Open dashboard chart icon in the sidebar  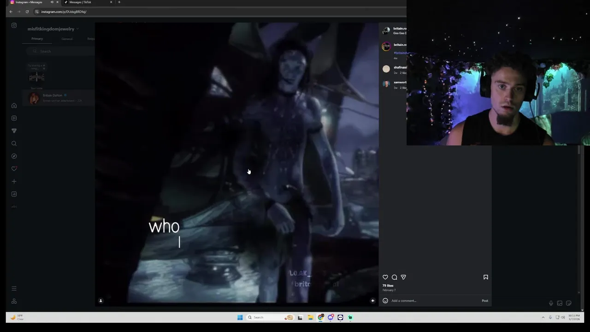[14, 194]
